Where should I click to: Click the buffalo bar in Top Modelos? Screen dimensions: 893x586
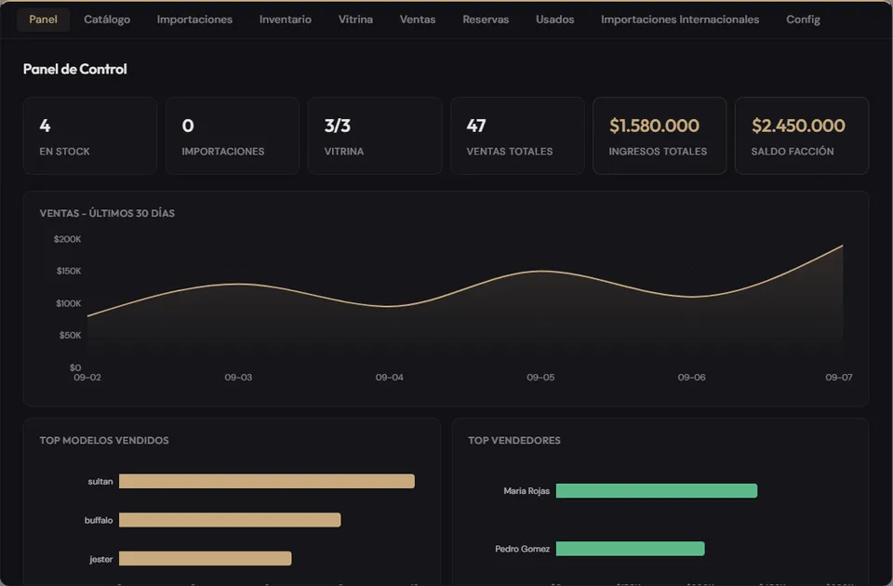230,520
